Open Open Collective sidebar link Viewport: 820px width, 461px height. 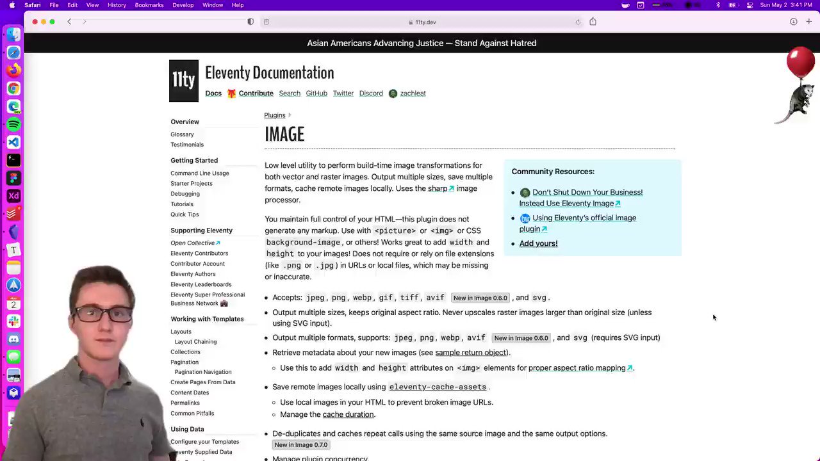point(195,243)
